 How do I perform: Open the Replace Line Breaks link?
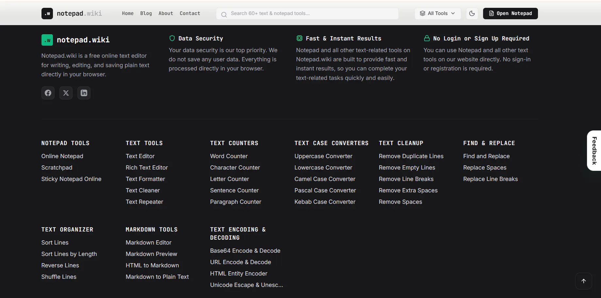491,179
